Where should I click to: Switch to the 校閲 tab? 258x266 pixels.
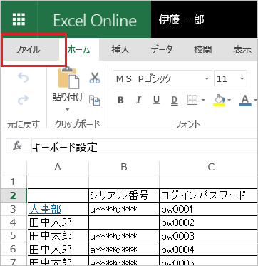[202, 50]
